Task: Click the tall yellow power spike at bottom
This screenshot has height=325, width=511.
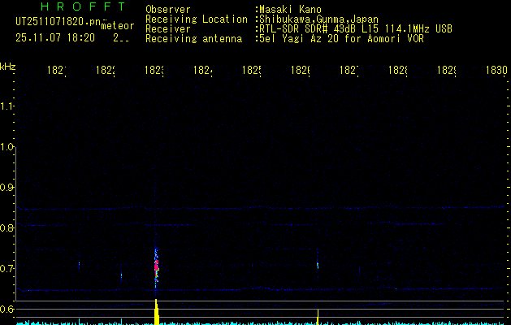Action: tap(156, 312)
